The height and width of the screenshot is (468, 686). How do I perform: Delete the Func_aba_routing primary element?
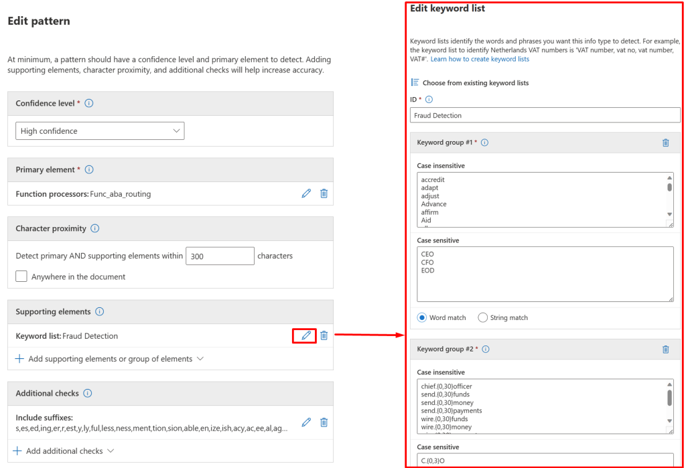point(324,193)
